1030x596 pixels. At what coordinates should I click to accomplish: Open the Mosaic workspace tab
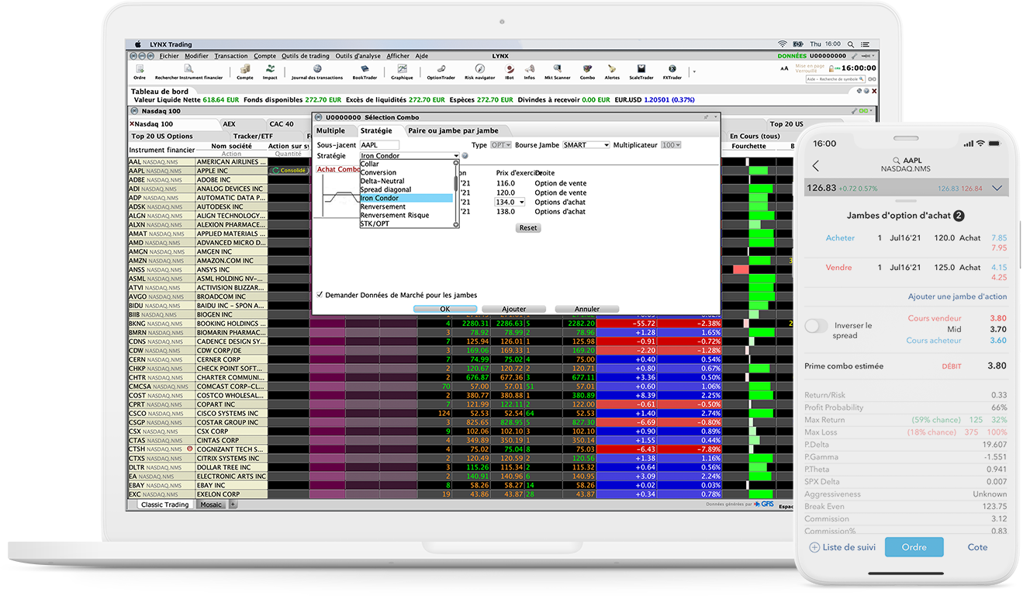tap(210, 504)
